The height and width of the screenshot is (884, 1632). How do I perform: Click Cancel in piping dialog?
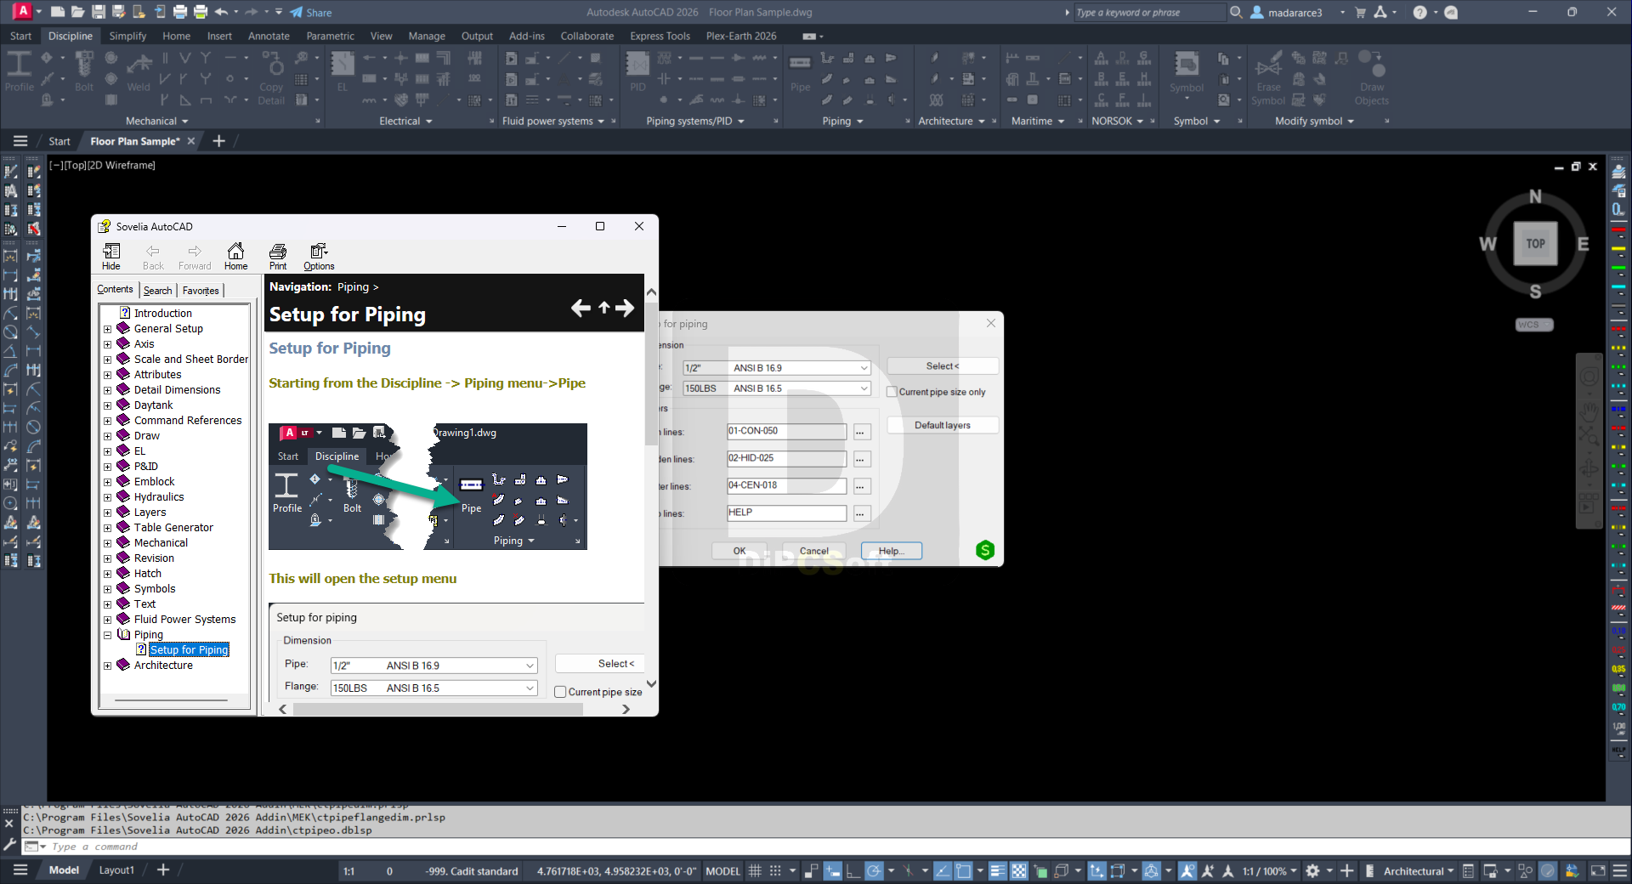click(813, 551)
